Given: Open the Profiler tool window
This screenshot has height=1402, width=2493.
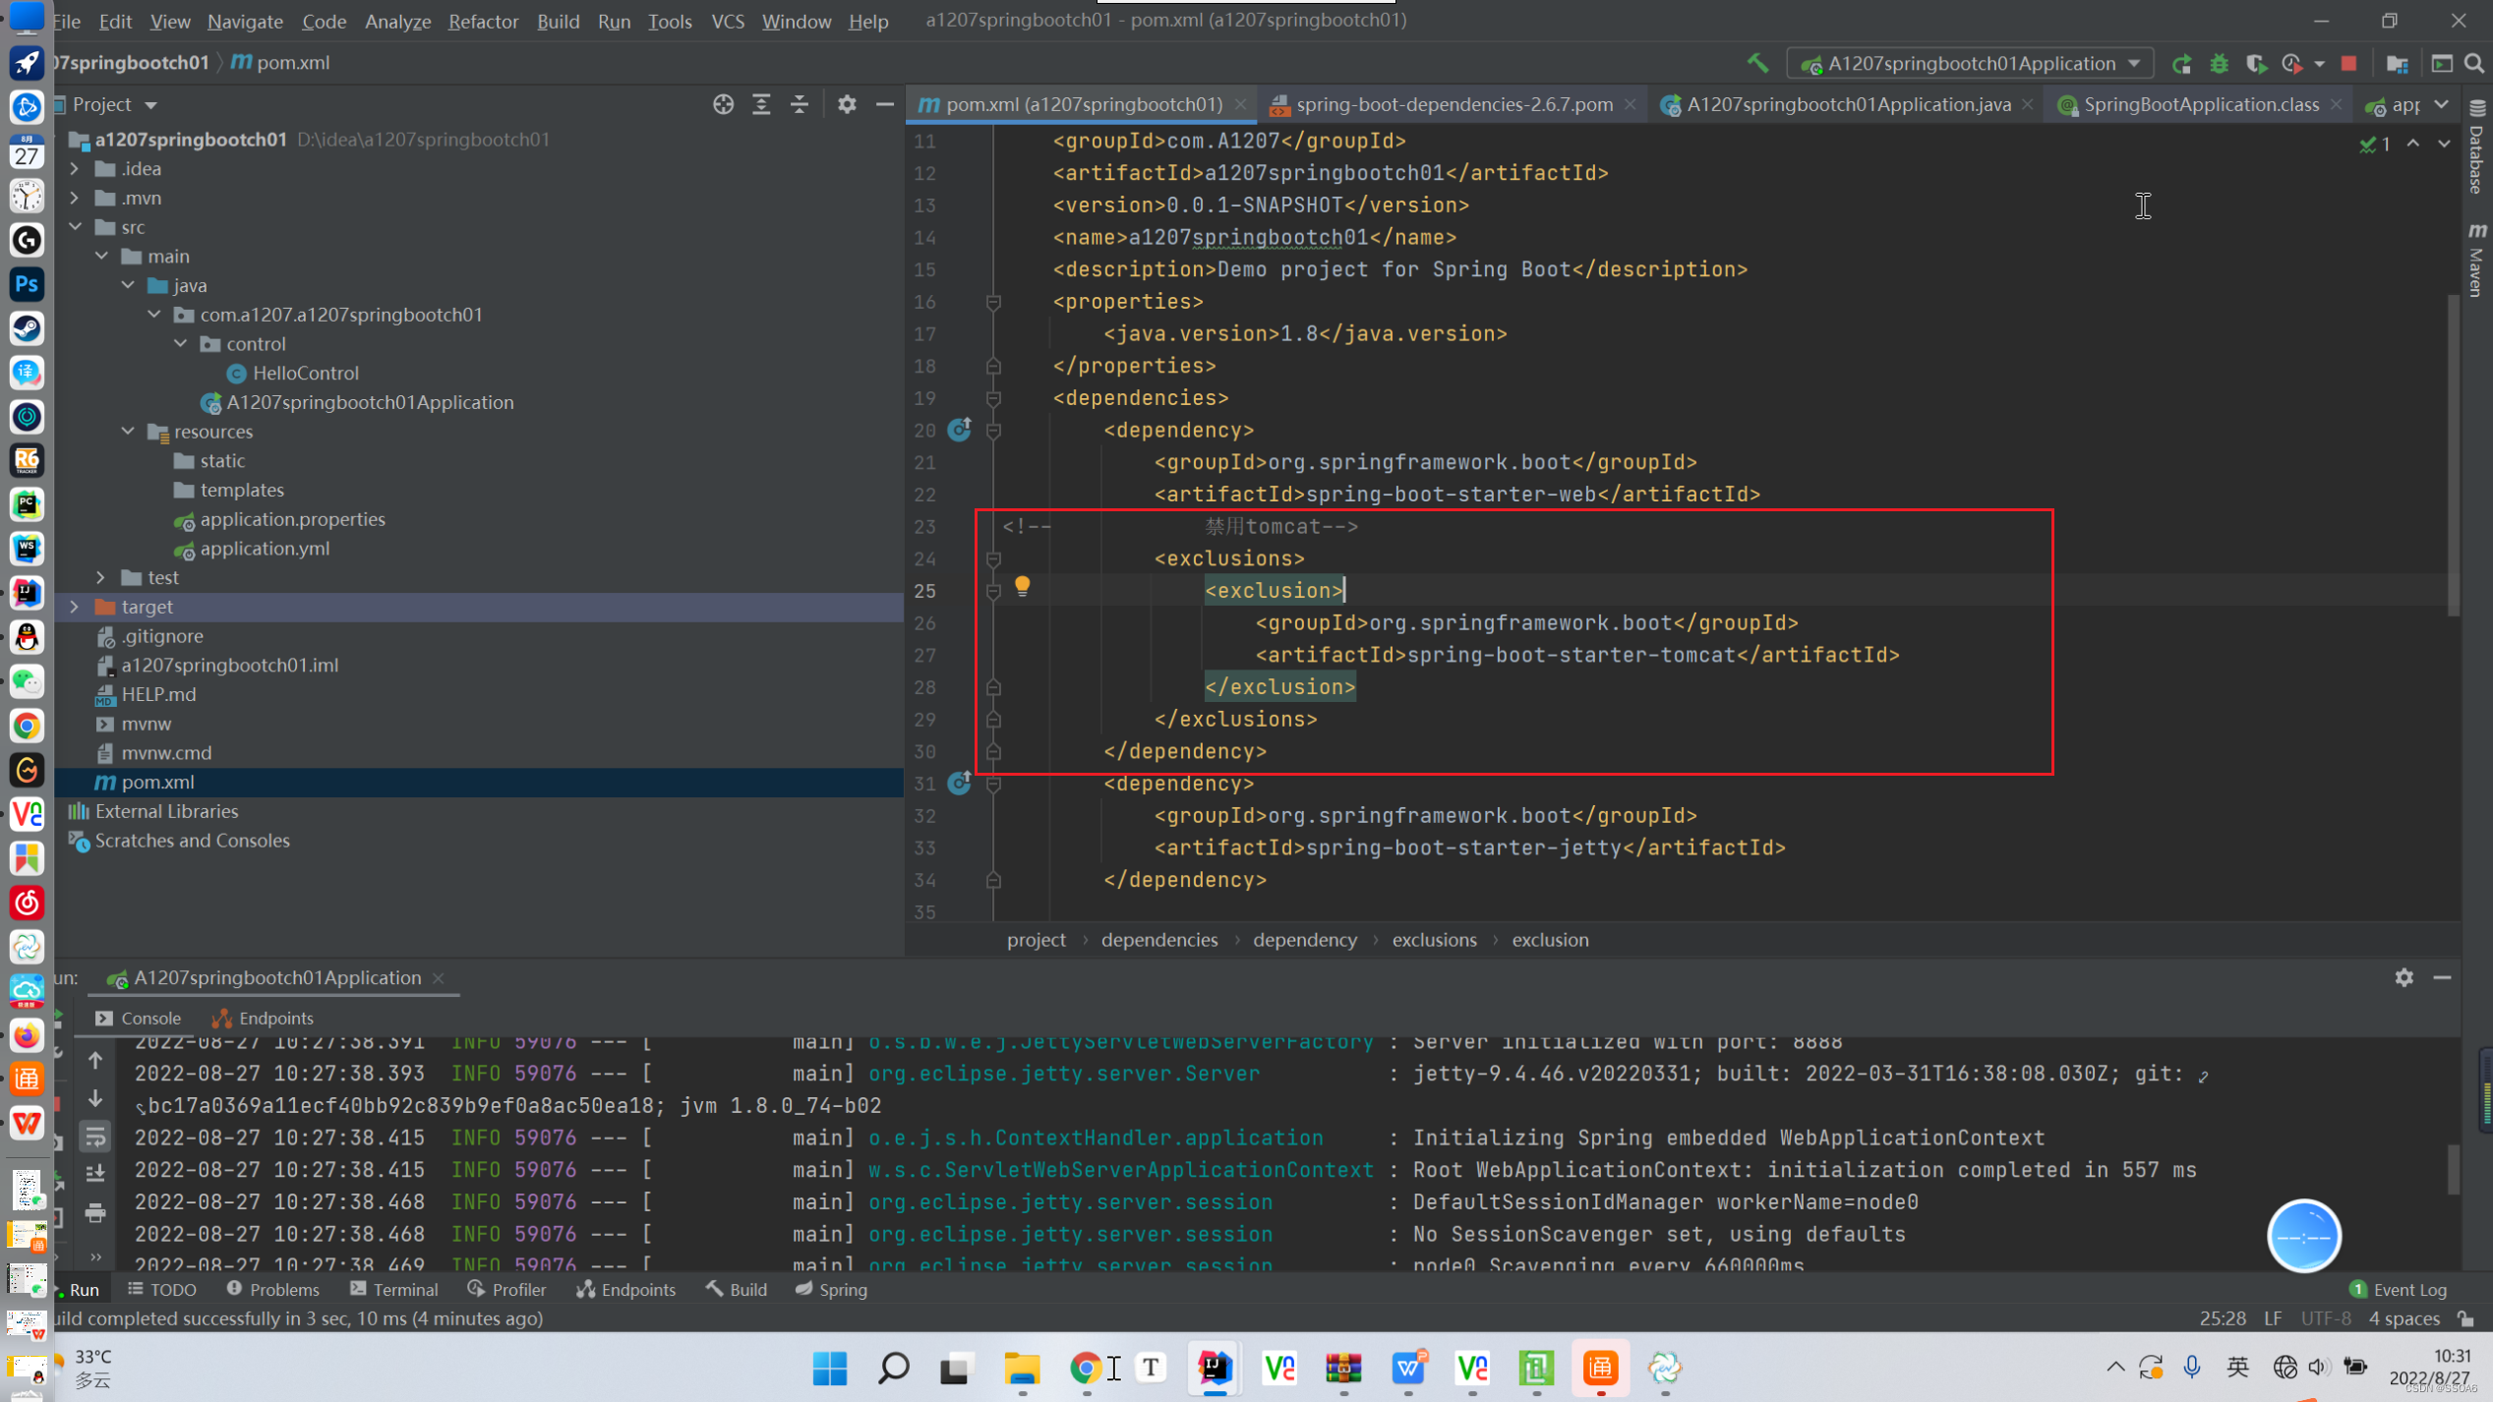Looking at the screenshot, I should click(506, 1289).
